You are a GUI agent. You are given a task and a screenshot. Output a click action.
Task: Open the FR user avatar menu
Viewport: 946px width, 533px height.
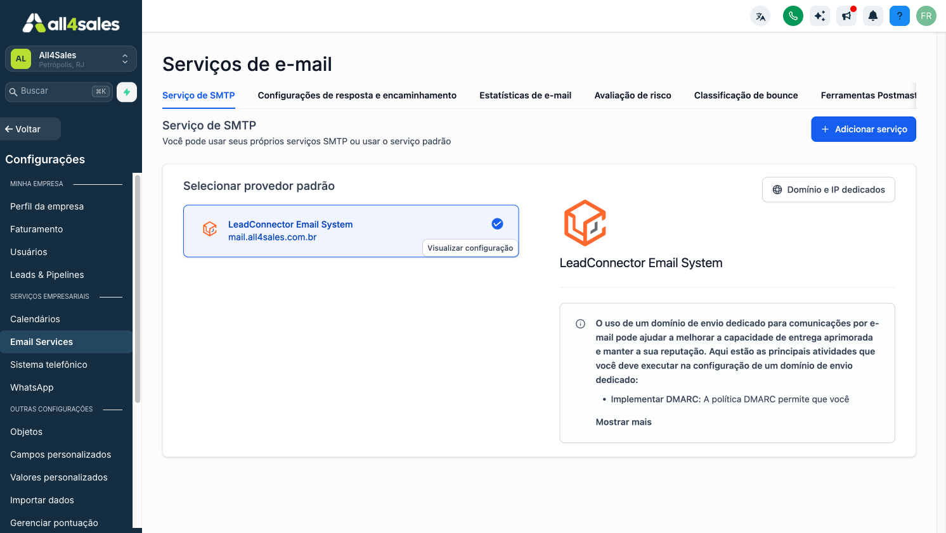pyautogui.click(x=926, y=16)
